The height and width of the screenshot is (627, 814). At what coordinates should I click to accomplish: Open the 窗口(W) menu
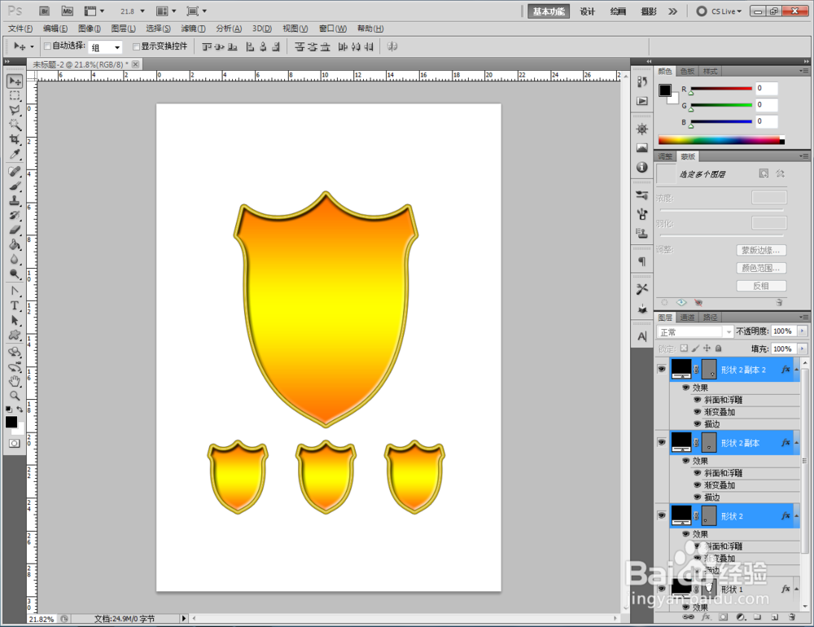[333, 28]
